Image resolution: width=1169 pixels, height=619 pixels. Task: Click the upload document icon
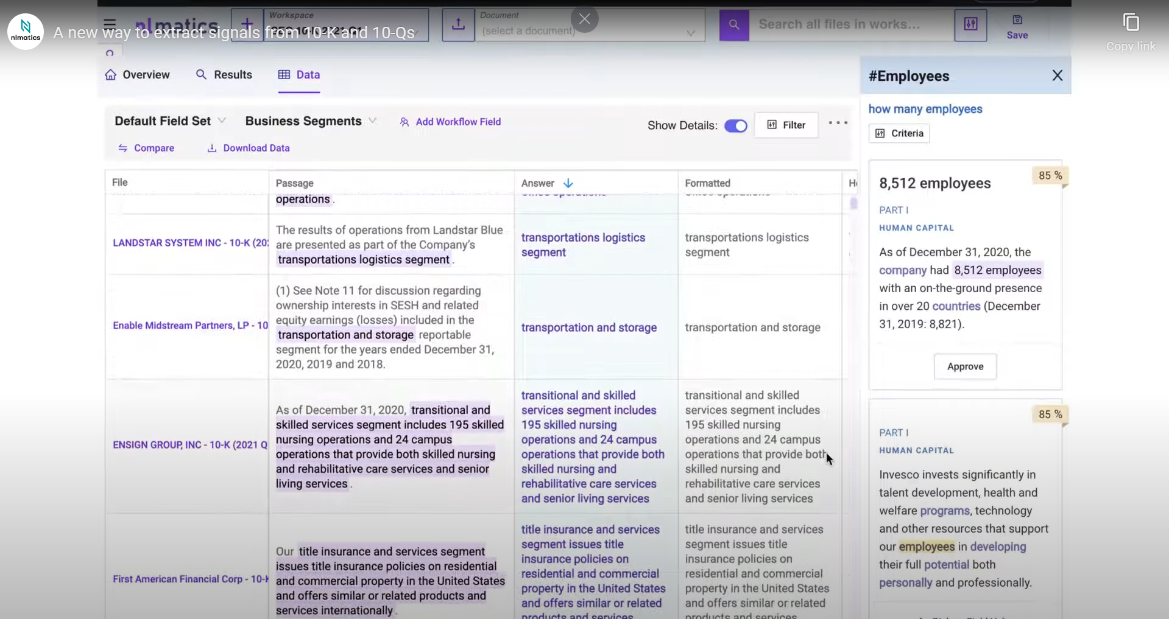(458, 24)
